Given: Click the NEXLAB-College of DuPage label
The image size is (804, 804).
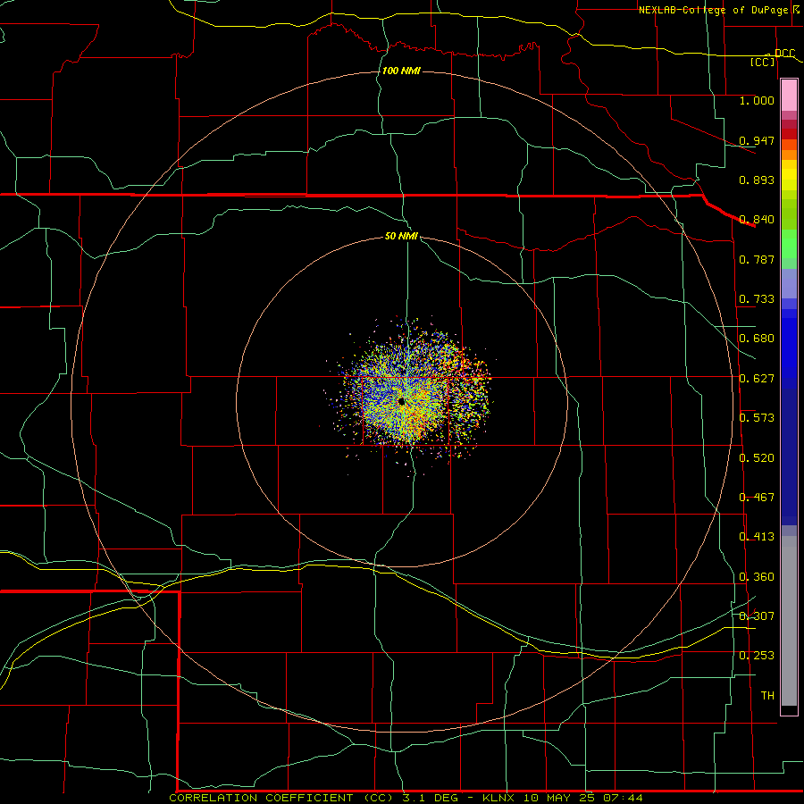Looking at the screenshot, I should [713, 10].
